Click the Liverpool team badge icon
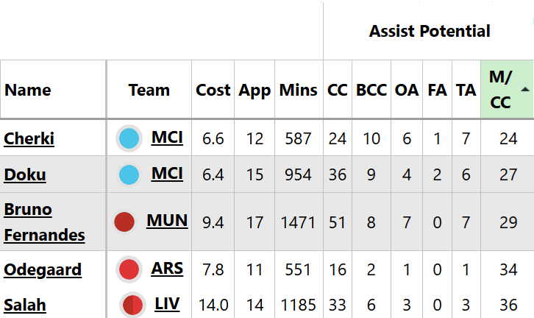This screenshot has width=534, height=318. [132, 304]
